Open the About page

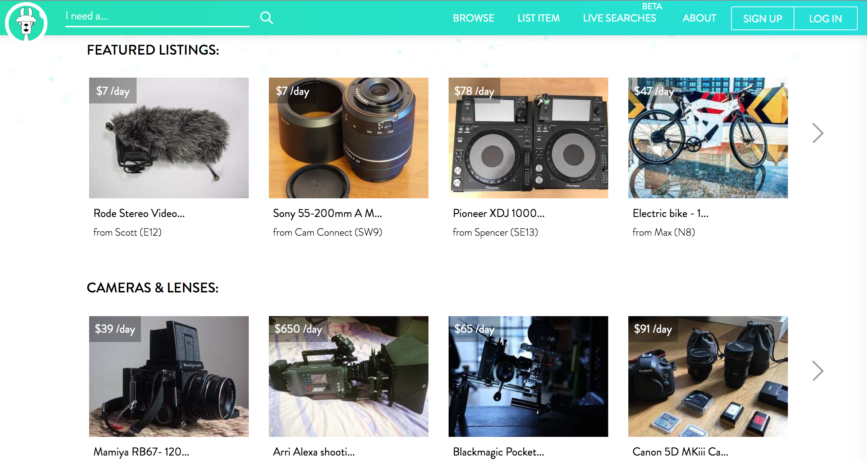click(699, 18)
